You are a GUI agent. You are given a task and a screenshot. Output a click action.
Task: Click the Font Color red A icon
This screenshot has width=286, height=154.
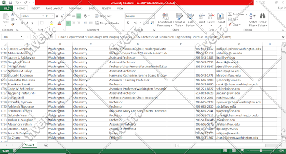[59, 23]
